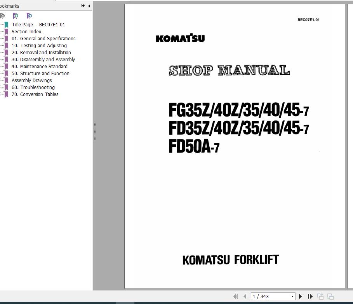This screenshot has width=353, height=304.
Task: Select the Delete Bookmark icon
Action: [x=3, y=15]
